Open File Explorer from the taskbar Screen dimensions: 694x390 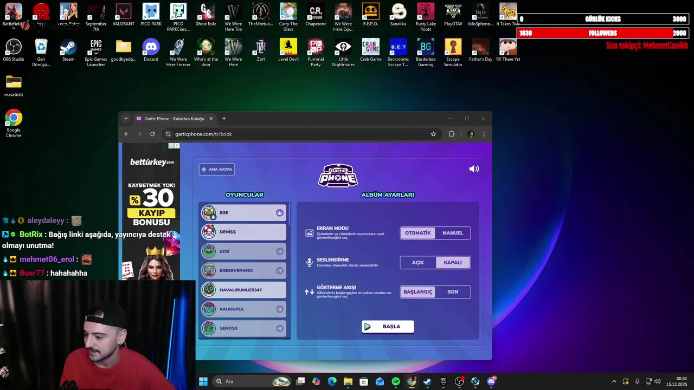tap(348, 381)
